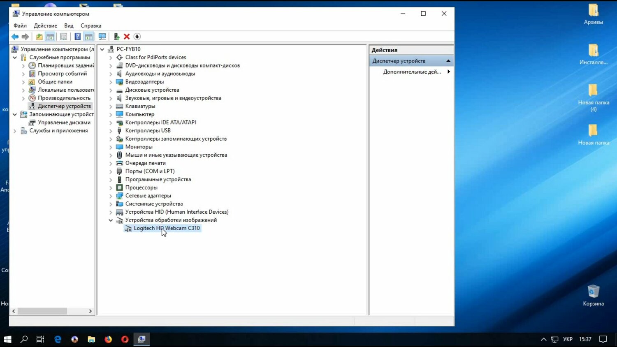
Task: Open Properties via toolbar sheet icon
Action: [63, 37]
